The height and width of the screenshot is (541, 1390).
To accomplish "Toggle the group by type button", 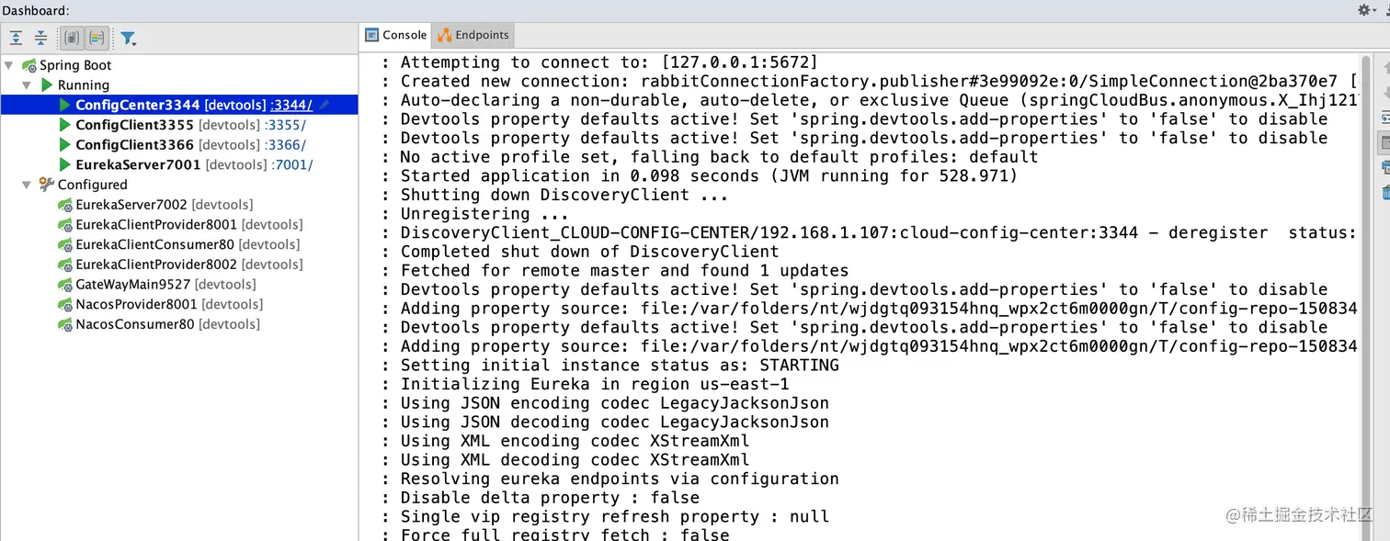I will (71, 39).
